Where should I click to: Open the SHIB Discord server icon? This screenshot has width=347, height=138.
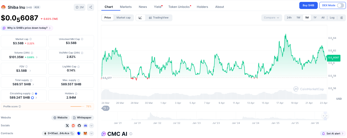[x=85, y=126]
